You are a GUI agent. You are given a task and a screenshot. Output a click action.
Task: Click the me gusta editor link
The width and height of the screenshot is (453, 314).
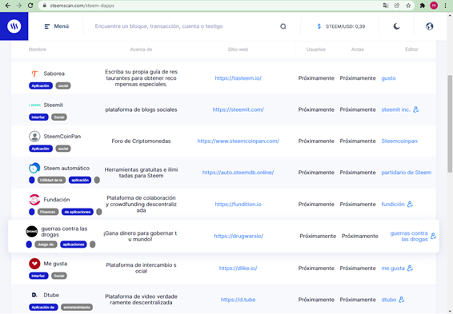[x=393, y=268]
